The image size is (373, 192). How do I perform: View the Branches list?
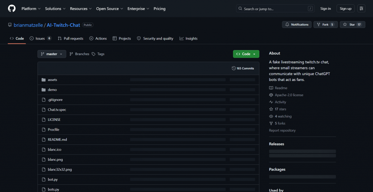click(79, 54)
